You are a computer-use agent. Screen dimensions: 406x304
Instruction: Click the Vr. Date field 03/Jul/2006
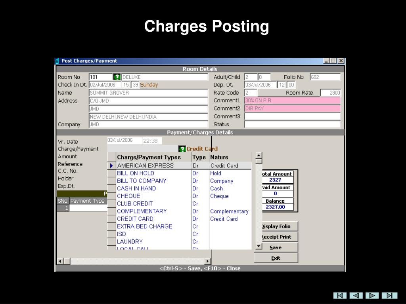[x=124, y=141]
